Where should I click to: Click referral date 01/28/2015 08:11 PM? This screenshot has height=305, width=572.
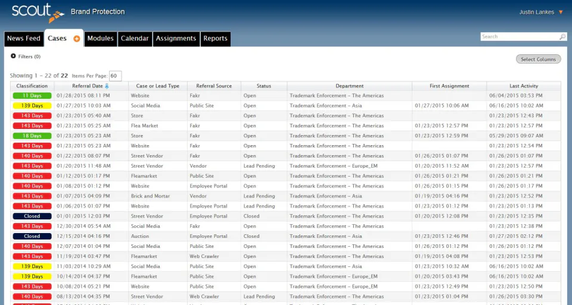click(83, 96)
